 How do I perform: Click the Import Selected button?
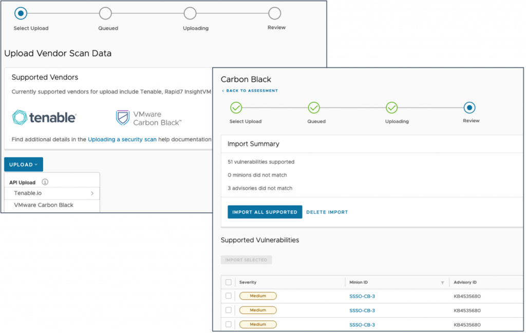246,260
